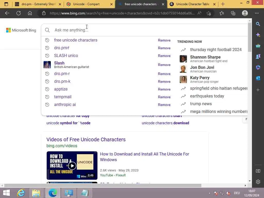Open Copilot sparkle icon in sidebar
The height and width of the screenshot is (198, 264).
point(258,35)
